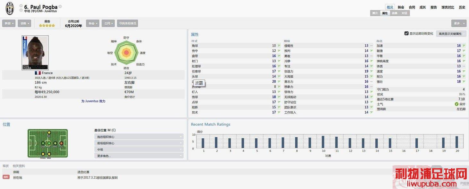Viewport: 469px width, 189px height.
Task: Switch to the 球员对比 tab
Action: (448, 7)
